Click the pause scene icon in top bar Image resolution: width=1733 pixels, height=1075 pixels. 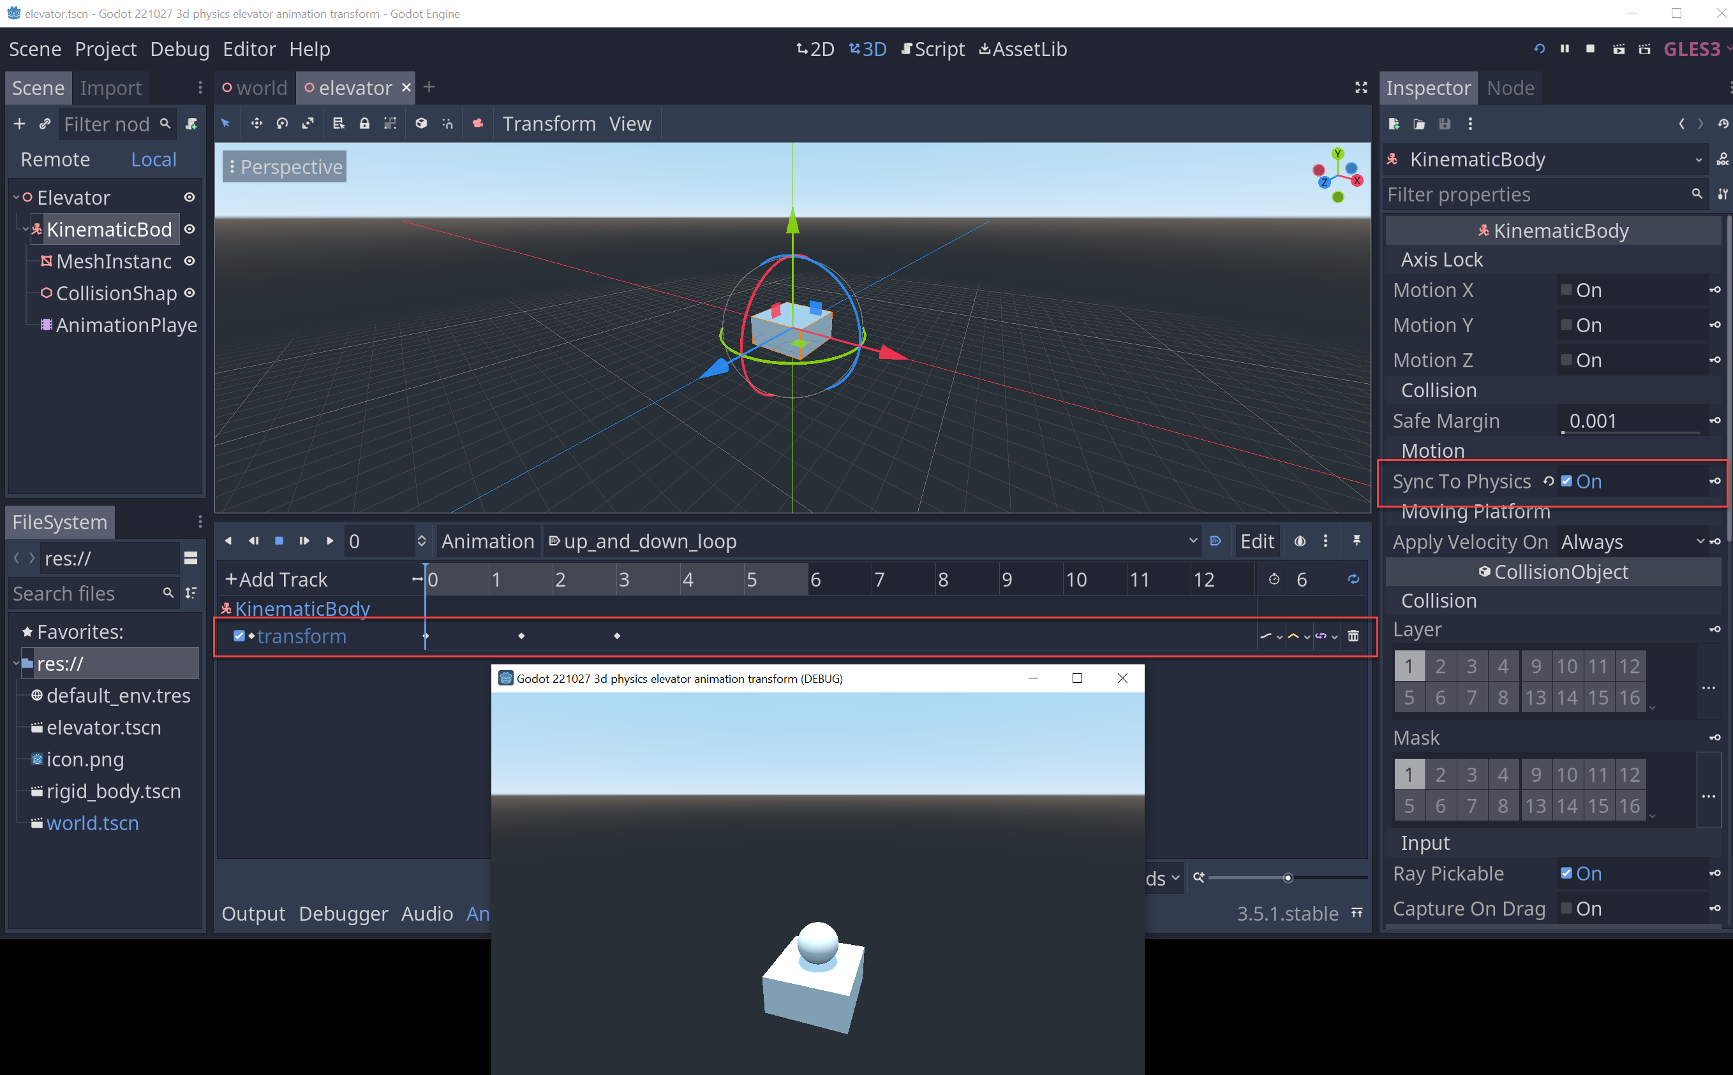click(1565, 49)
